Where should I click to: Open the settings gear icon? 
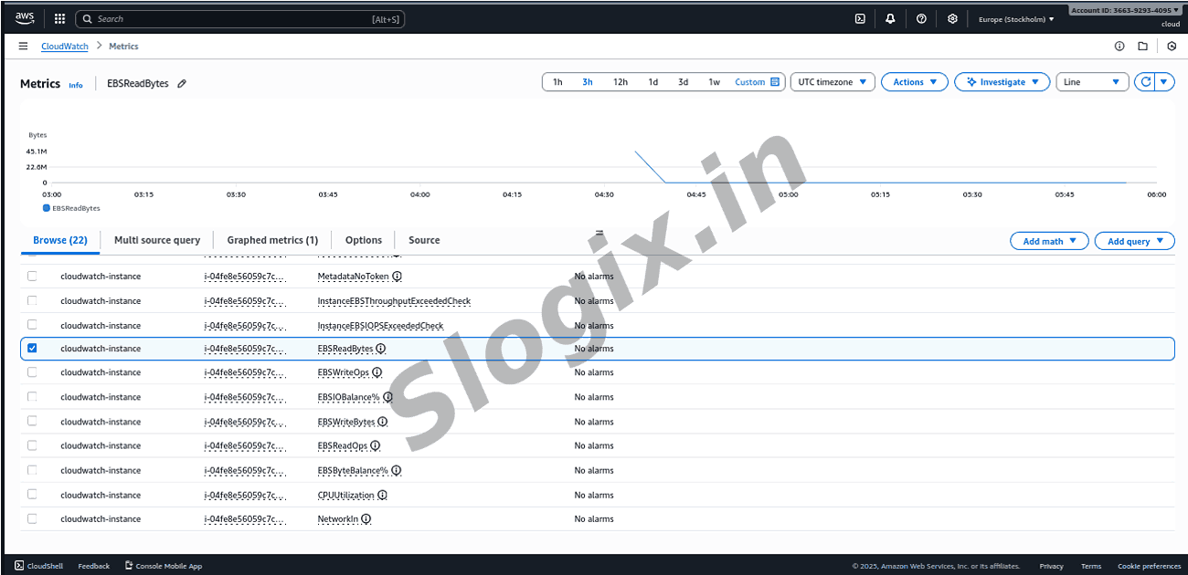[952, 18]
